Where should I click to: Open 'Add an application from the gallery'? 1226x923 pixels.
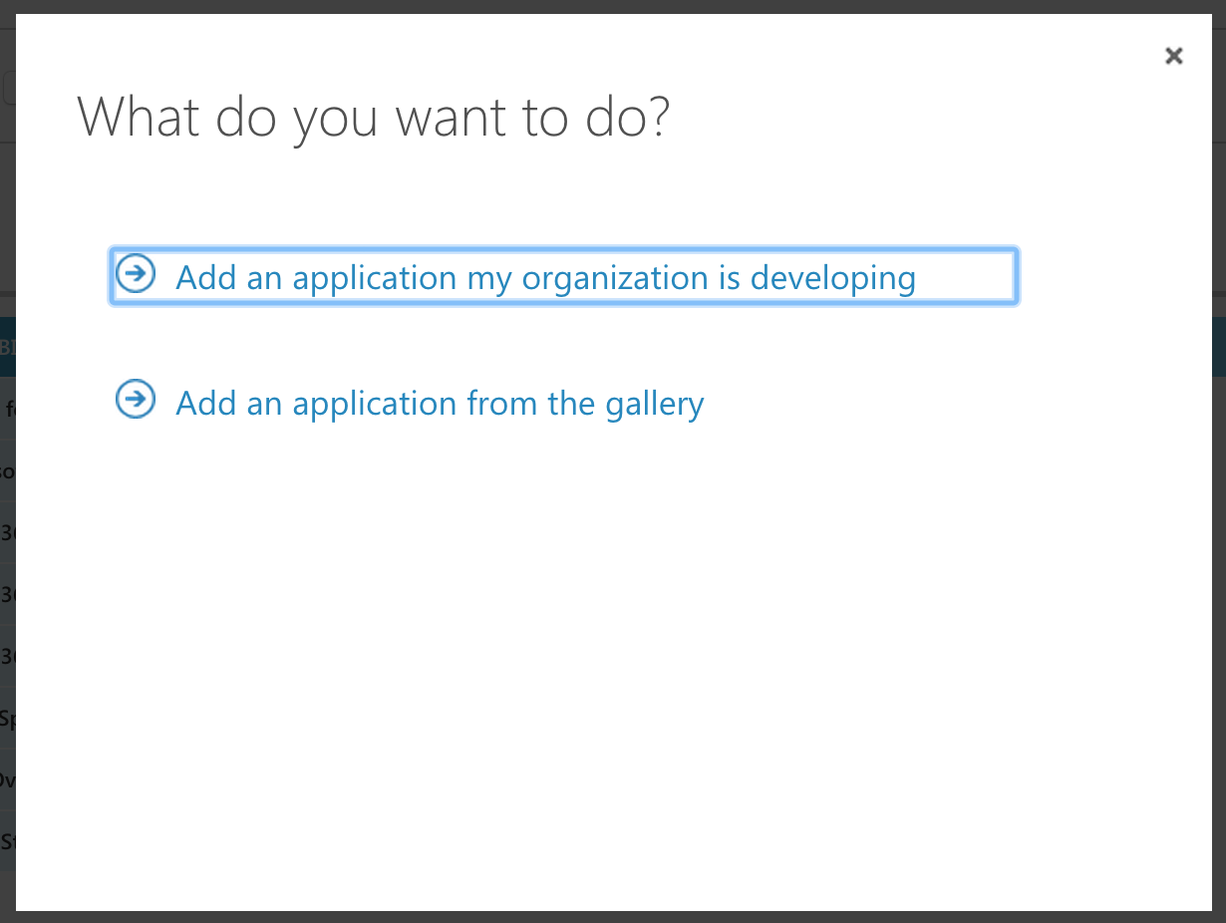coord(440,403)
